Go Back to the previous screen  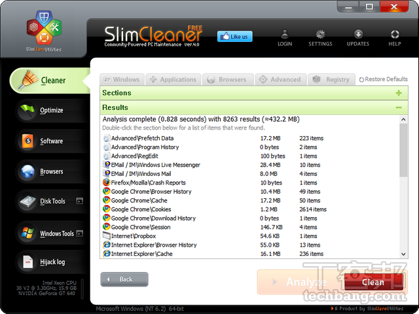tap(124, 279)
